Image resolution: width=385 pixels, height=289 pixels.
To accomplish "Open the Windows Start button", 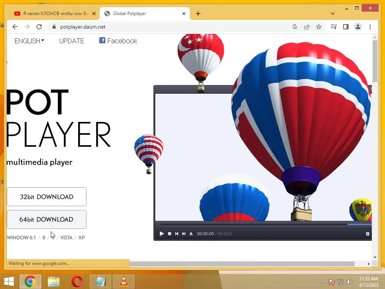I will coord(9,281).
